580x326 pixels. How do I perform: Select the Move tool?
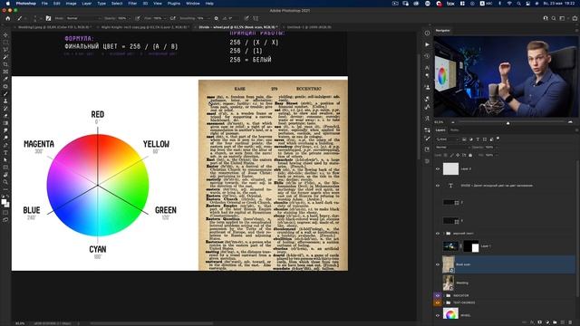(5, 35)
